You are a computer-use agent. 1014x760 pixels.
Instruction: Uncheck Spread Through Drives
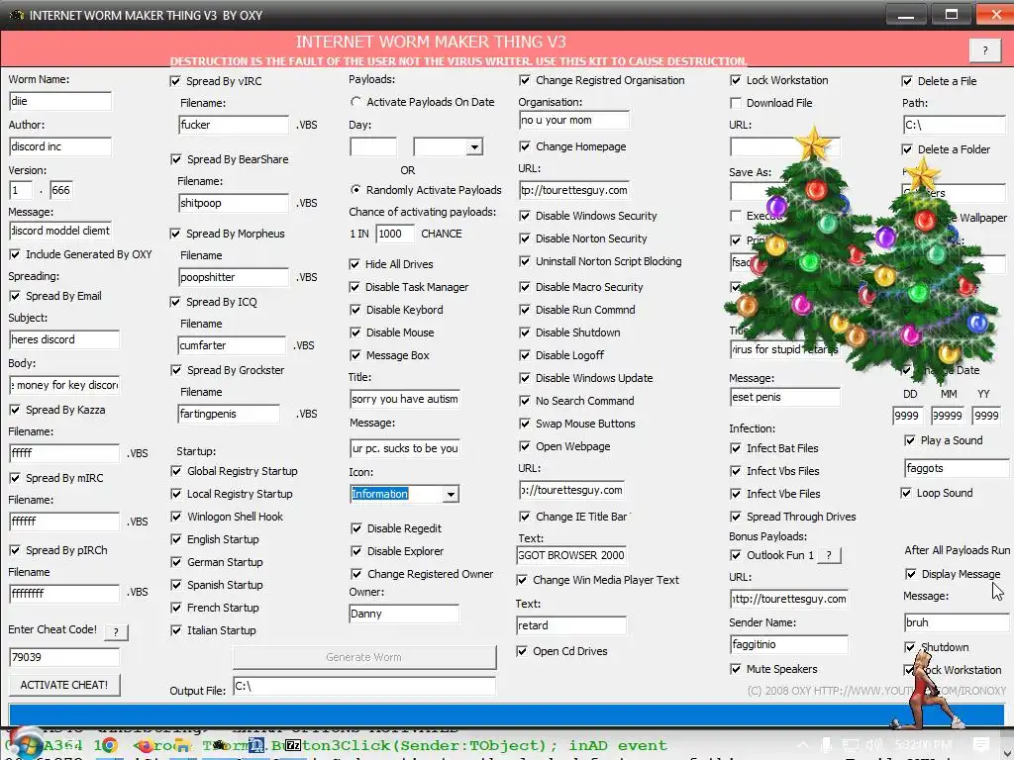[x=736, y=517]
